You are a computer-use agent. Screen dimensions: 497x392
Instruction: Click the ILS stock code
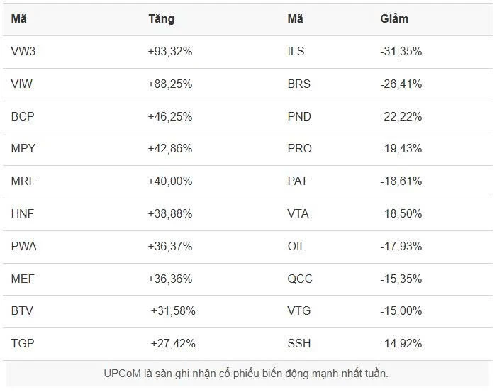(296, 51)
